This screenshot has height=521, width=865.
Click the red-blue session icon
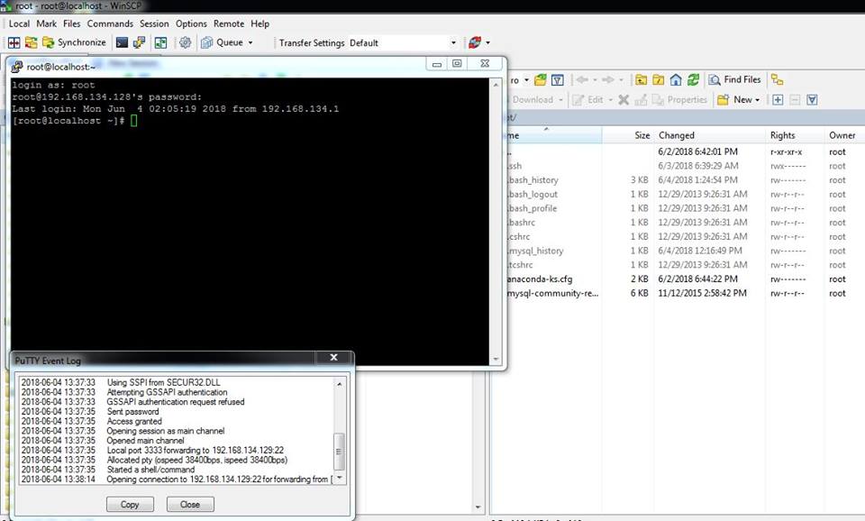pos(475,42)
